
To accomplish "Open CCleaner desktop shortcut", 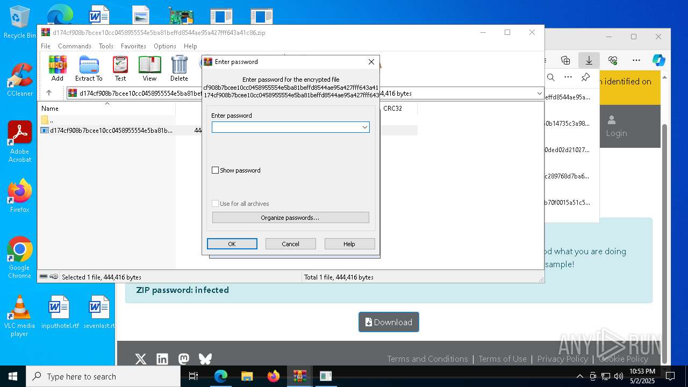I will pyautogui.click(x=19, y=80).
